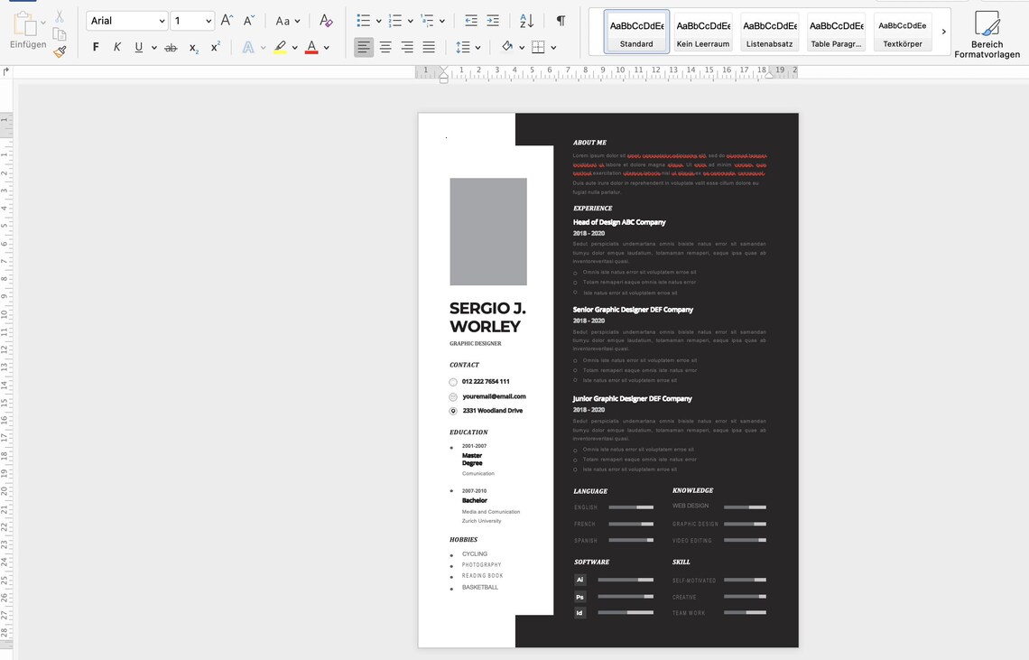The width and height of the screenshot is (1029, 660).
Task: Open the font color red swatch
Action: coord(312,48)
